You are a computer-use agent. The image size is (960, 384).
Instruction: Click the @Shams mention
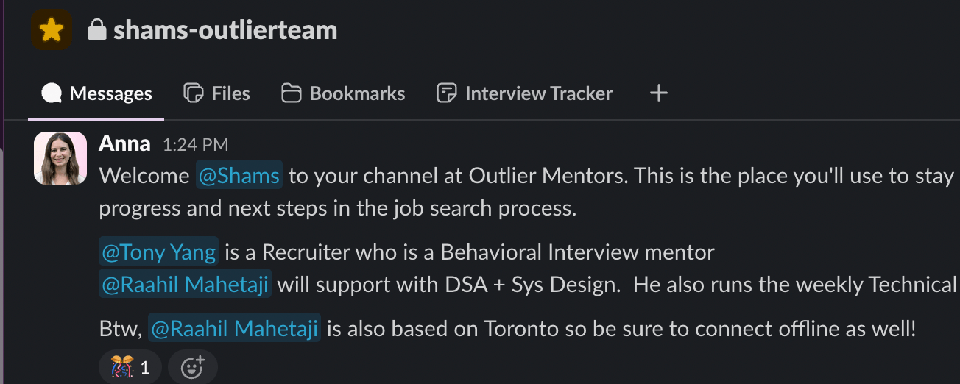239,177
